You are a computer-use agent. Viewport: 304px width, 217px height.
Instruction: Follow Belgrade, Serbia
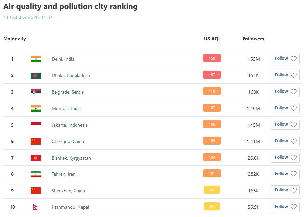click(285, 91)
